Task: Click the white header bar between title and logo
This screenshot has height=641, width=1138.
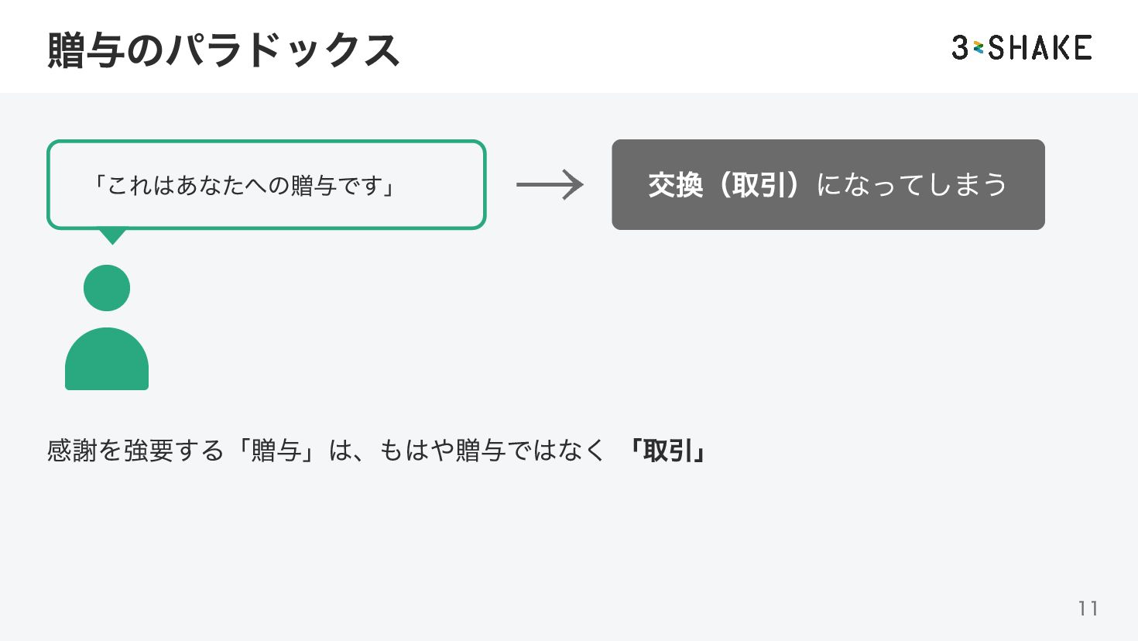Action: [x=674, y=48]
